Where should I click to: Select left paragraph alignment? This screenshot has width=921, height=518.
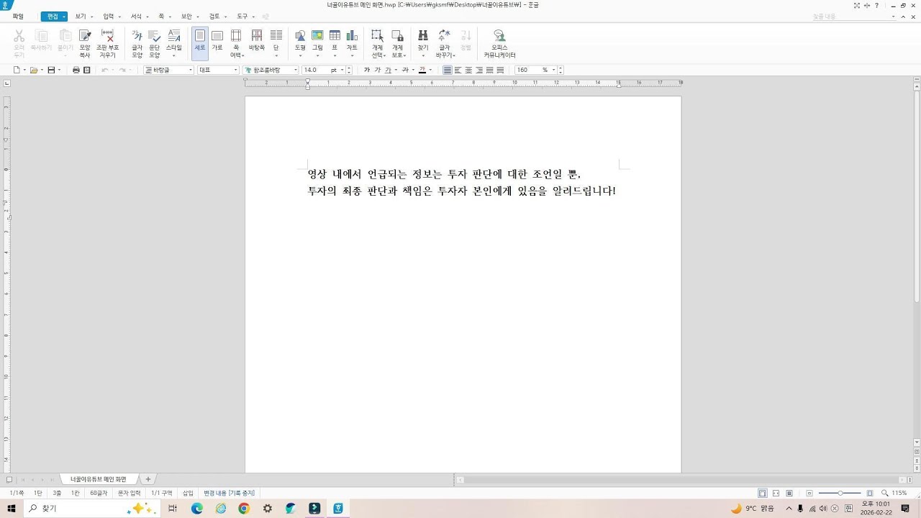coord(458,70)
